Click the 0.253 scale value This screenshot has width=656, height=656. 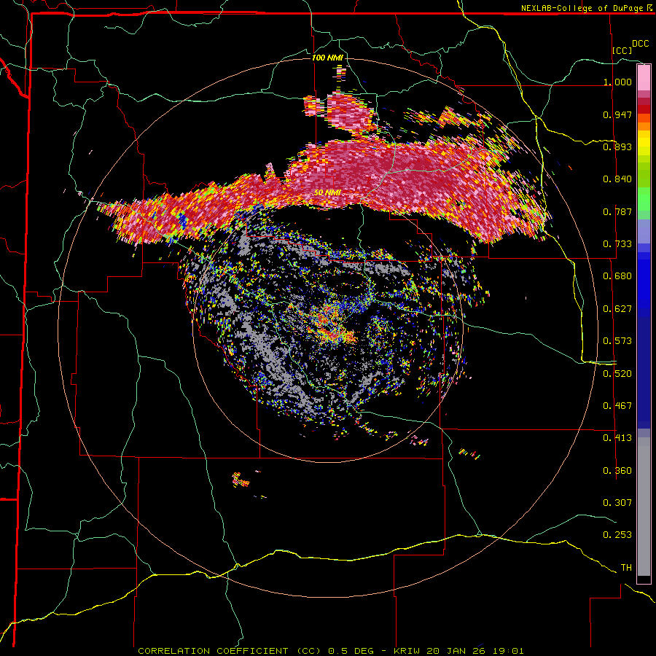(x=617, y=535)
